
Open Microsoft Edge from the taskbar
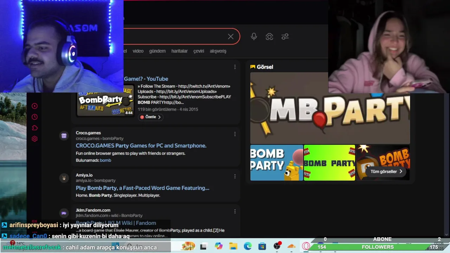point(248,246)
